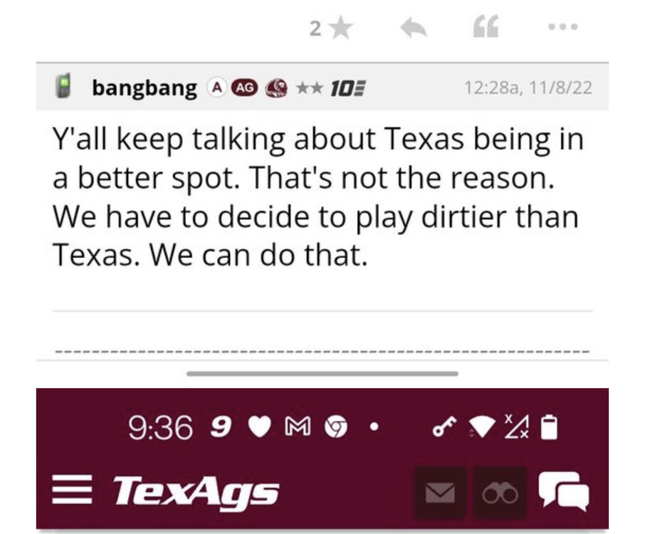Go to TexAgs home via logo
The image size is (645, 534).
point(196,491)
